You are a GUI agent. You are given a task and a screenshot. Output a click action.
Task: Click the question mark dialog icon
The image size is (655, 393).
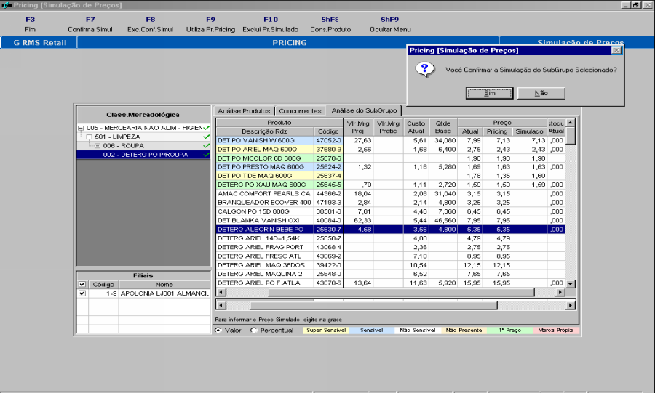pos(423,70)
